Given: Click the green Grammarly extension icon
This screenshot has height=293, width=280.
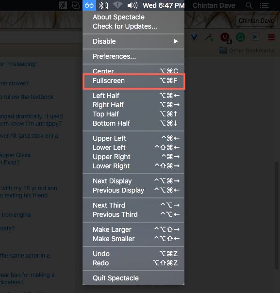Looking at the screenshot, I should click(240, 37).
